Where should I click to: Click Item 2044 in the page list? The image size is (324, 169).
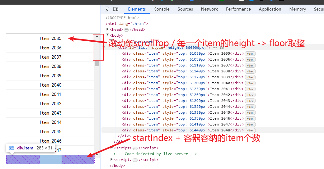tap(50, 122)
